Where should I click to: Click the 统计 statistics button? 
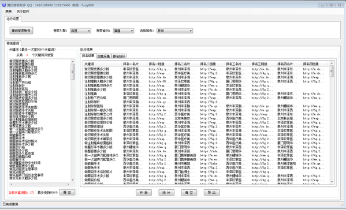pyautogui.click(x=166, y=193)
